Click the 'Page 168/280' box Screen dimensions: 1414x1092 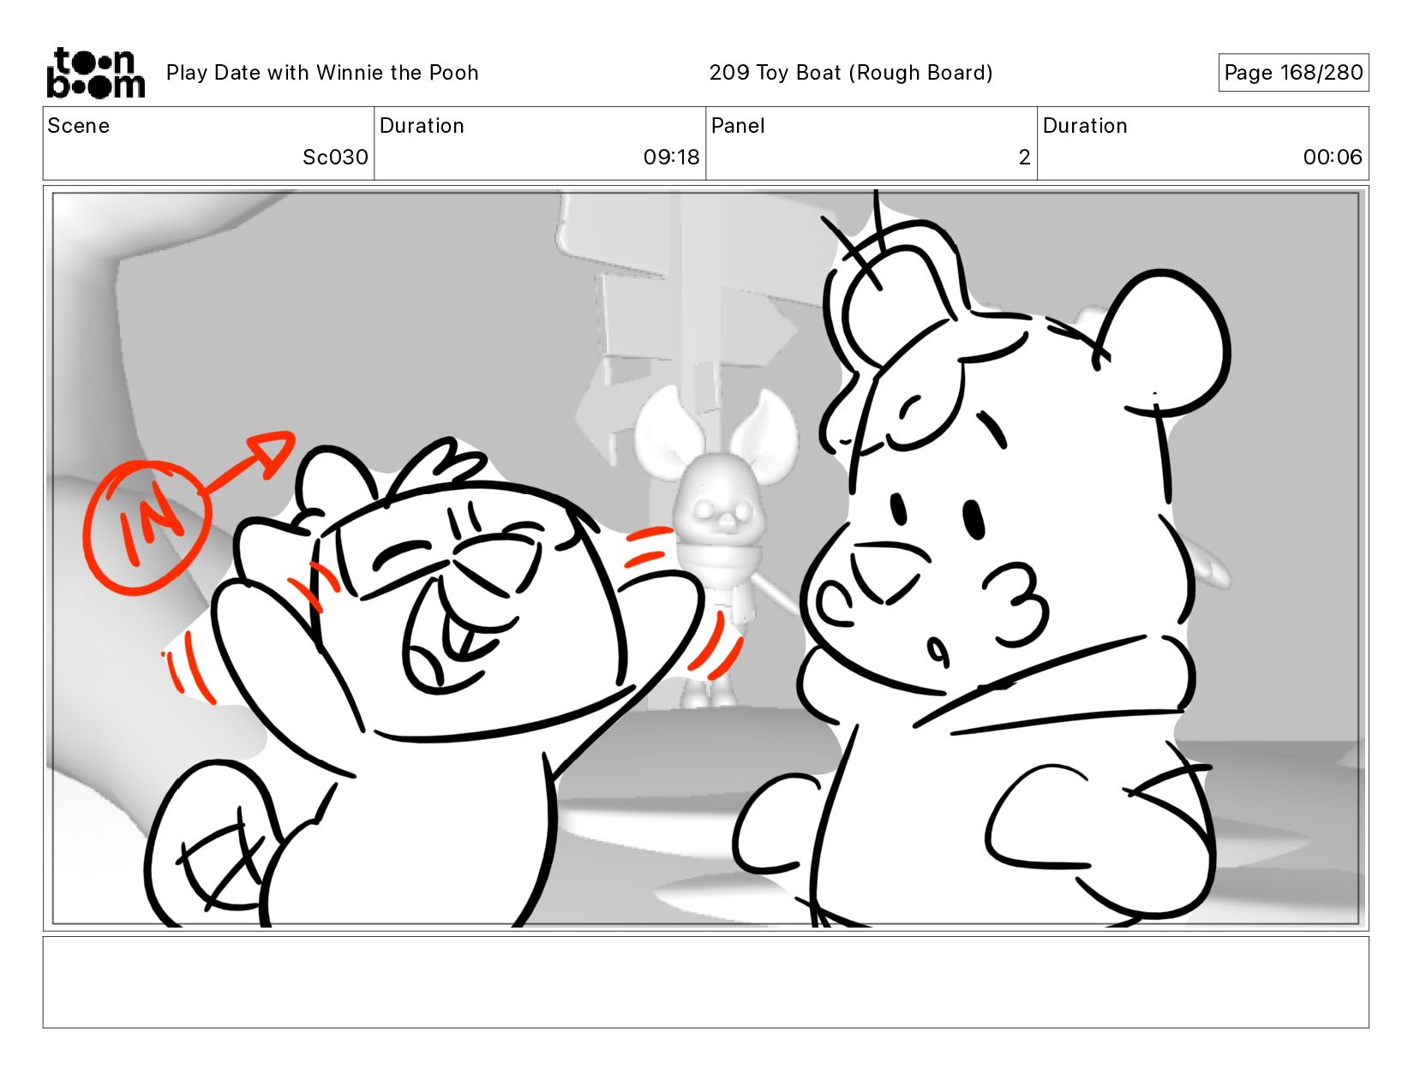tap(1293, 73)
